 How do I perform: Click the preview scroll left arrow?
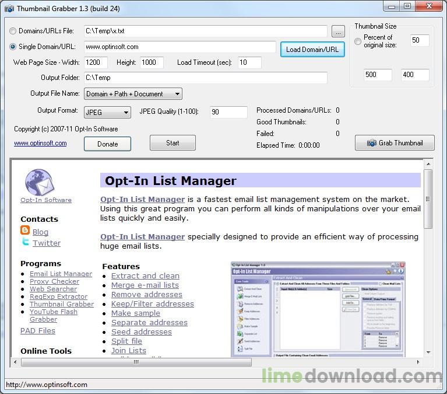click(15, 362)
